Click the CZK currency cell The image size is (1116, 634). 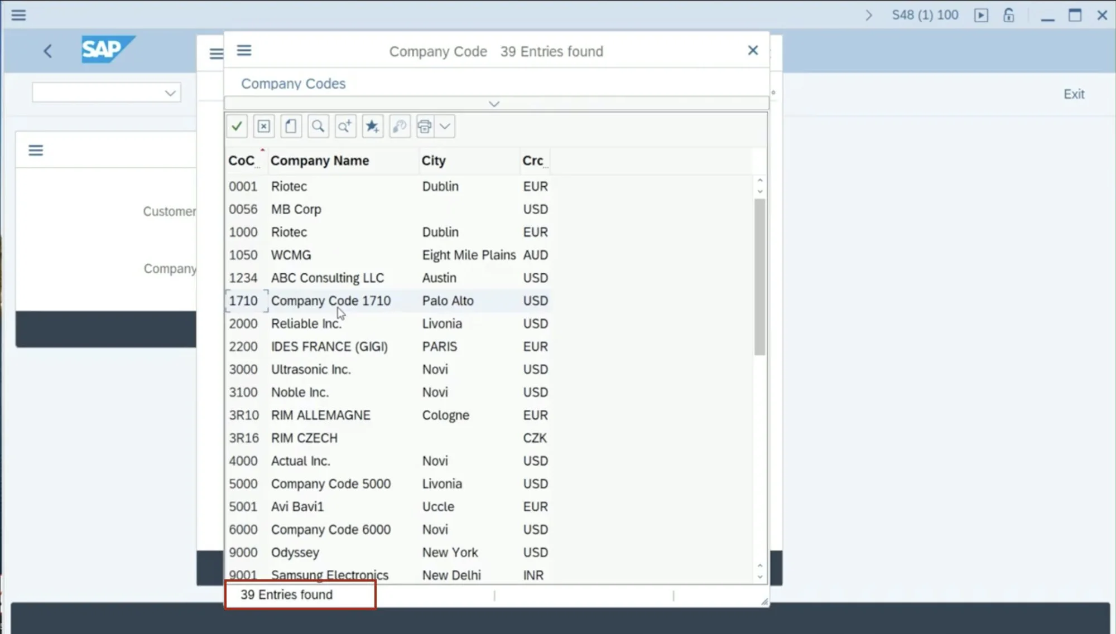pyautogui.click(x=535, y=438)
